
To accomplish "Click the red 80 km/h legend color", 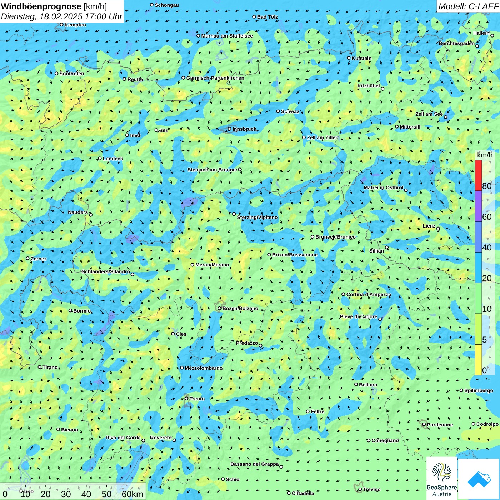I will pos(478,175).
